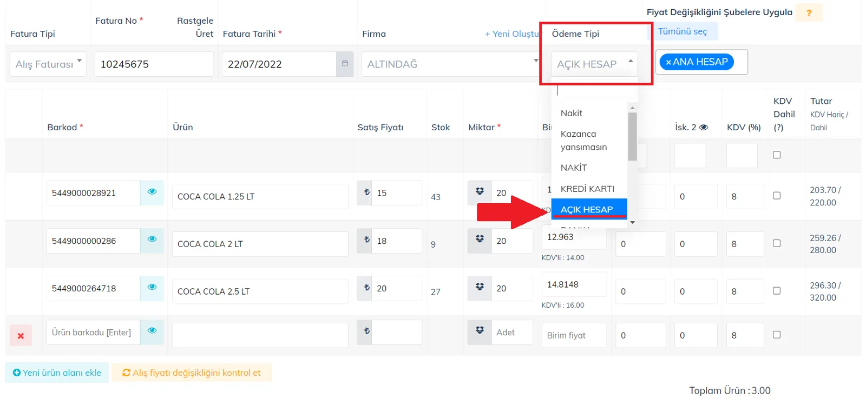Click the eye icon beside the empty barcode field
The width and height of the screenshot is (866, 399).
pyautogui.click(x=152, y=330)
